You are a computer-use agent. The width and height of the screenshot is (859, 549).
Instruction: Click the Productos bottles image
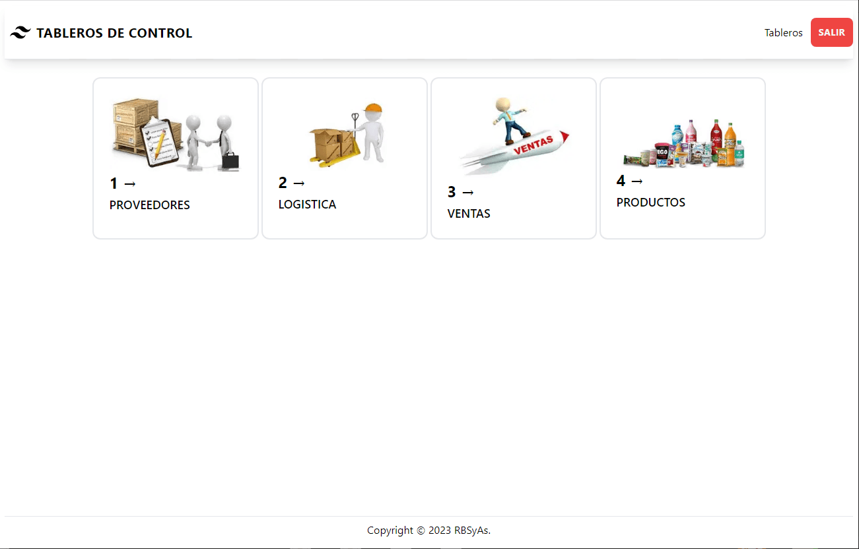coord(683,143)
